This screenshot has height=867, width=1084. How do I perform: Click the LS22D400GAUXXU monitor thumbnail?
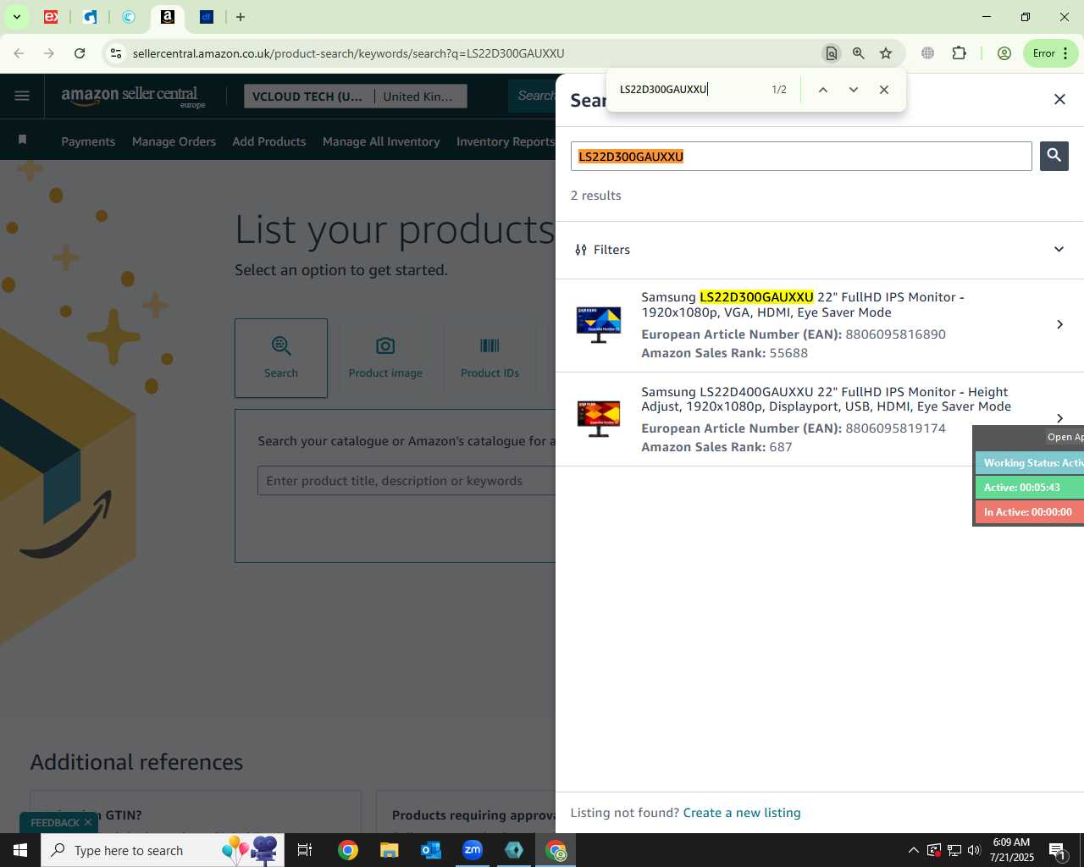point(599,418)
